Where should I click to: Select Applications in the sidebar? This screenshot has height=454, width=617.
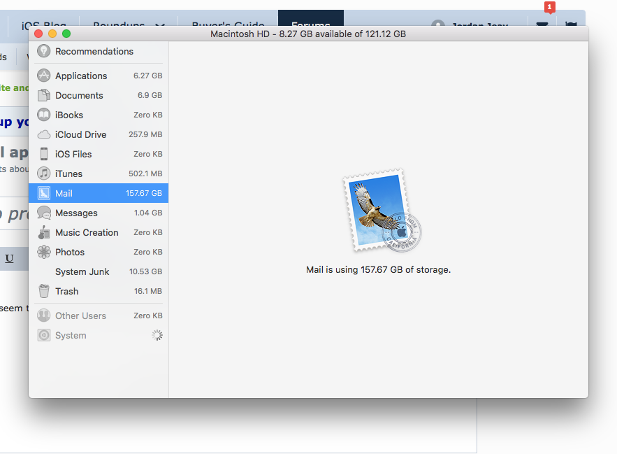pyautogui.click(x=99, y=76)
